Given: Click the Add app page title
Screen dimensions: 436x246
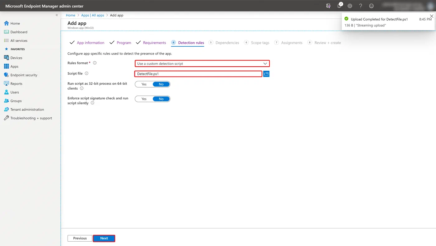Looking at the screenshot, I should pos(77,23).
